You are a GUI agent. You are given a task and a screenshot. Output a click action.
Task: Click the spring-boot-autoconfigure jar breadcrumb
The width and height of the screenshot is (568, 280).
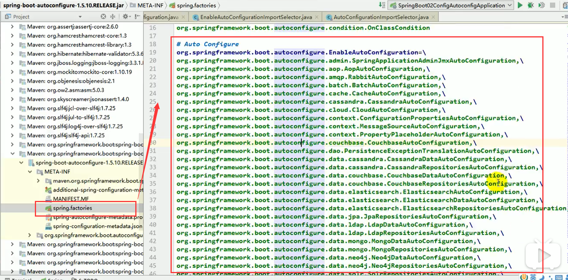coord(63,5)
